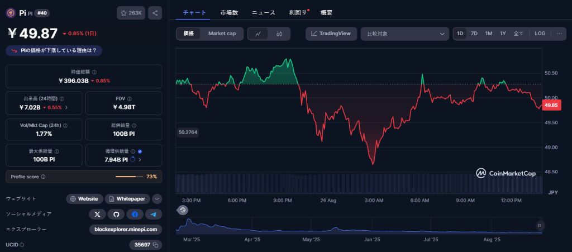Toggle LOG scale on chart
The height and width of the screenshot is (252, 572).
tap(540, 34)
